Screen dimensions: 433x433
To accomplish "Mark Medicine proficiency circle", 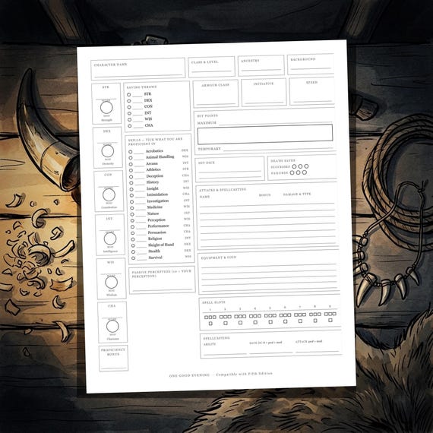I will 132,208.
